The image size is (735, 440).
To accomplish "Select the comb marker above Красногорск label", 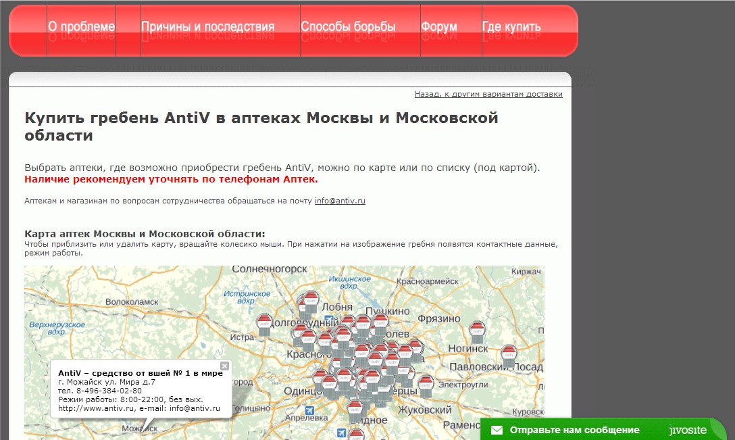I will tap(308, 340).
